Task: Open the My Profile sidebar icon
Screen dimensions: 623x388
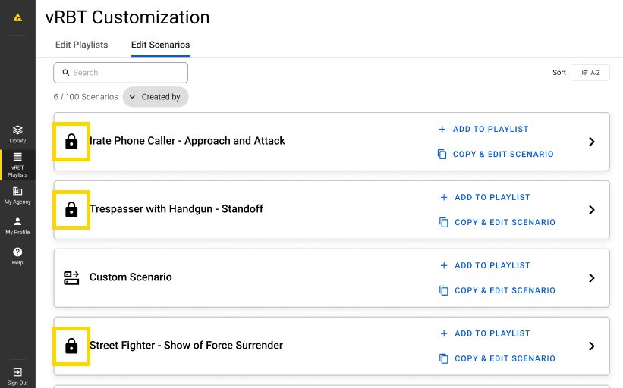Action: (x=17, y=225)
